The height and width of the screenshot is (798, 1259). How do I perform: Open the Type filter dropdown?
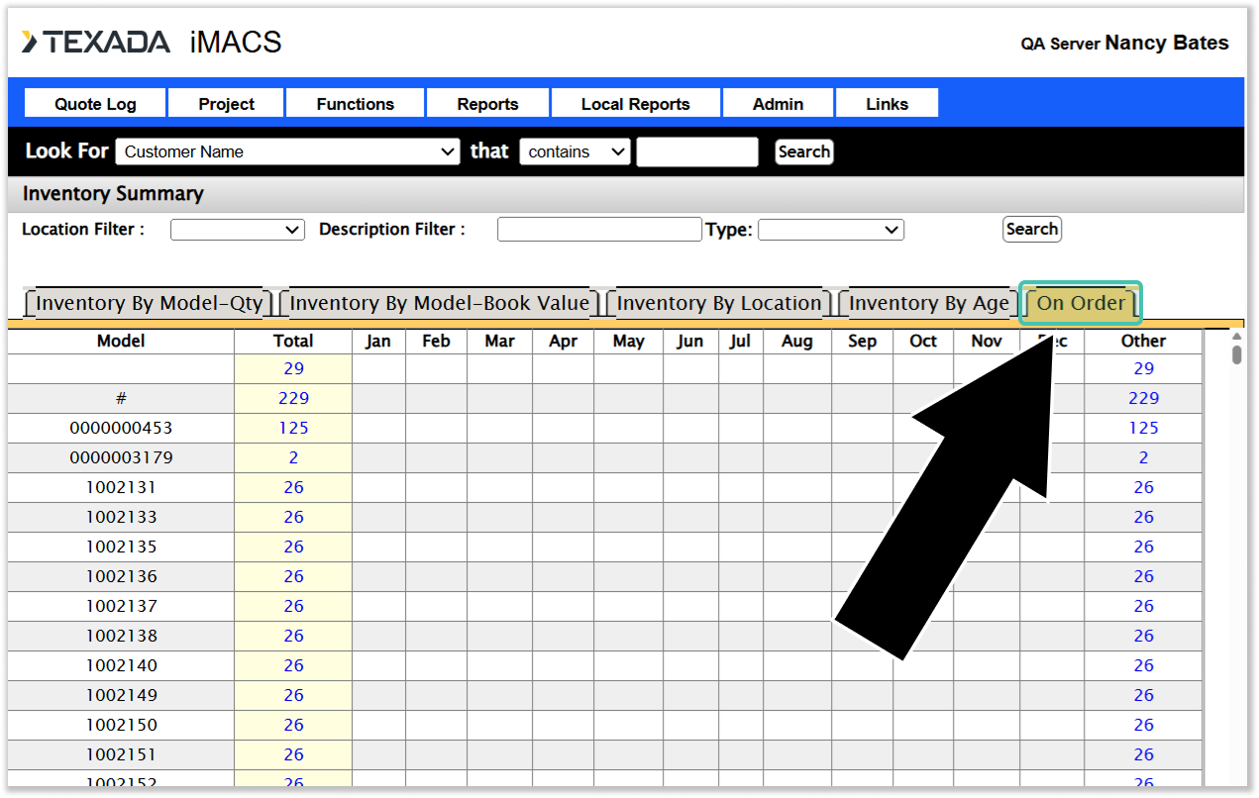point(830,230)
